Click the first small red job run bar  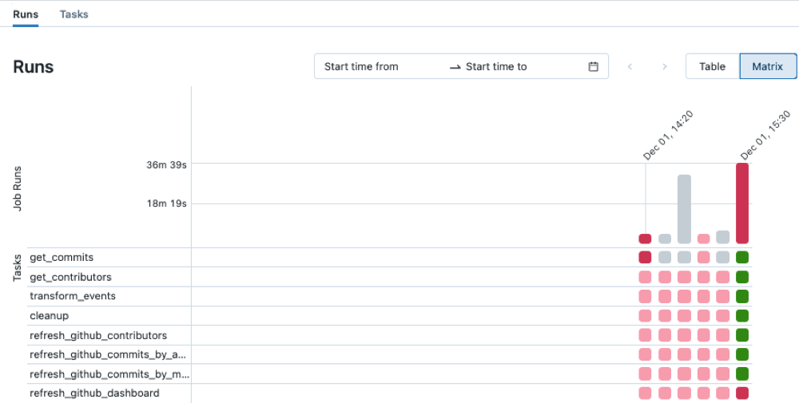[645, 239]
